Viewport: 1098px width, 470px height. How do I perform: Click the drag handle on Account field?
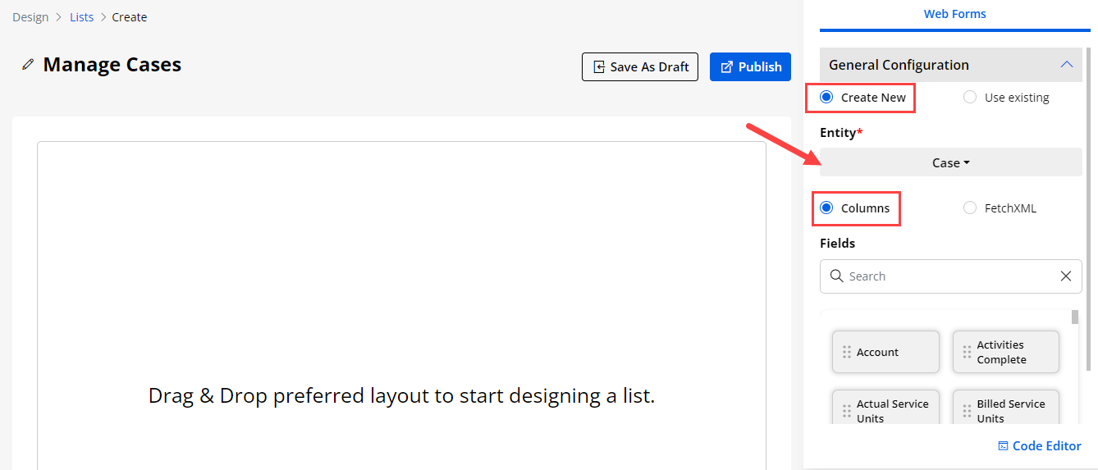(847, 352)
